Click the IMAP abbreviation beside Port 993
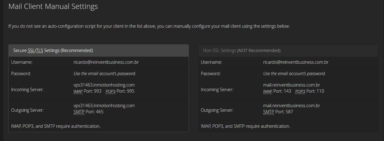The height and width of the screenshot is (141, 384). [78, 91]
